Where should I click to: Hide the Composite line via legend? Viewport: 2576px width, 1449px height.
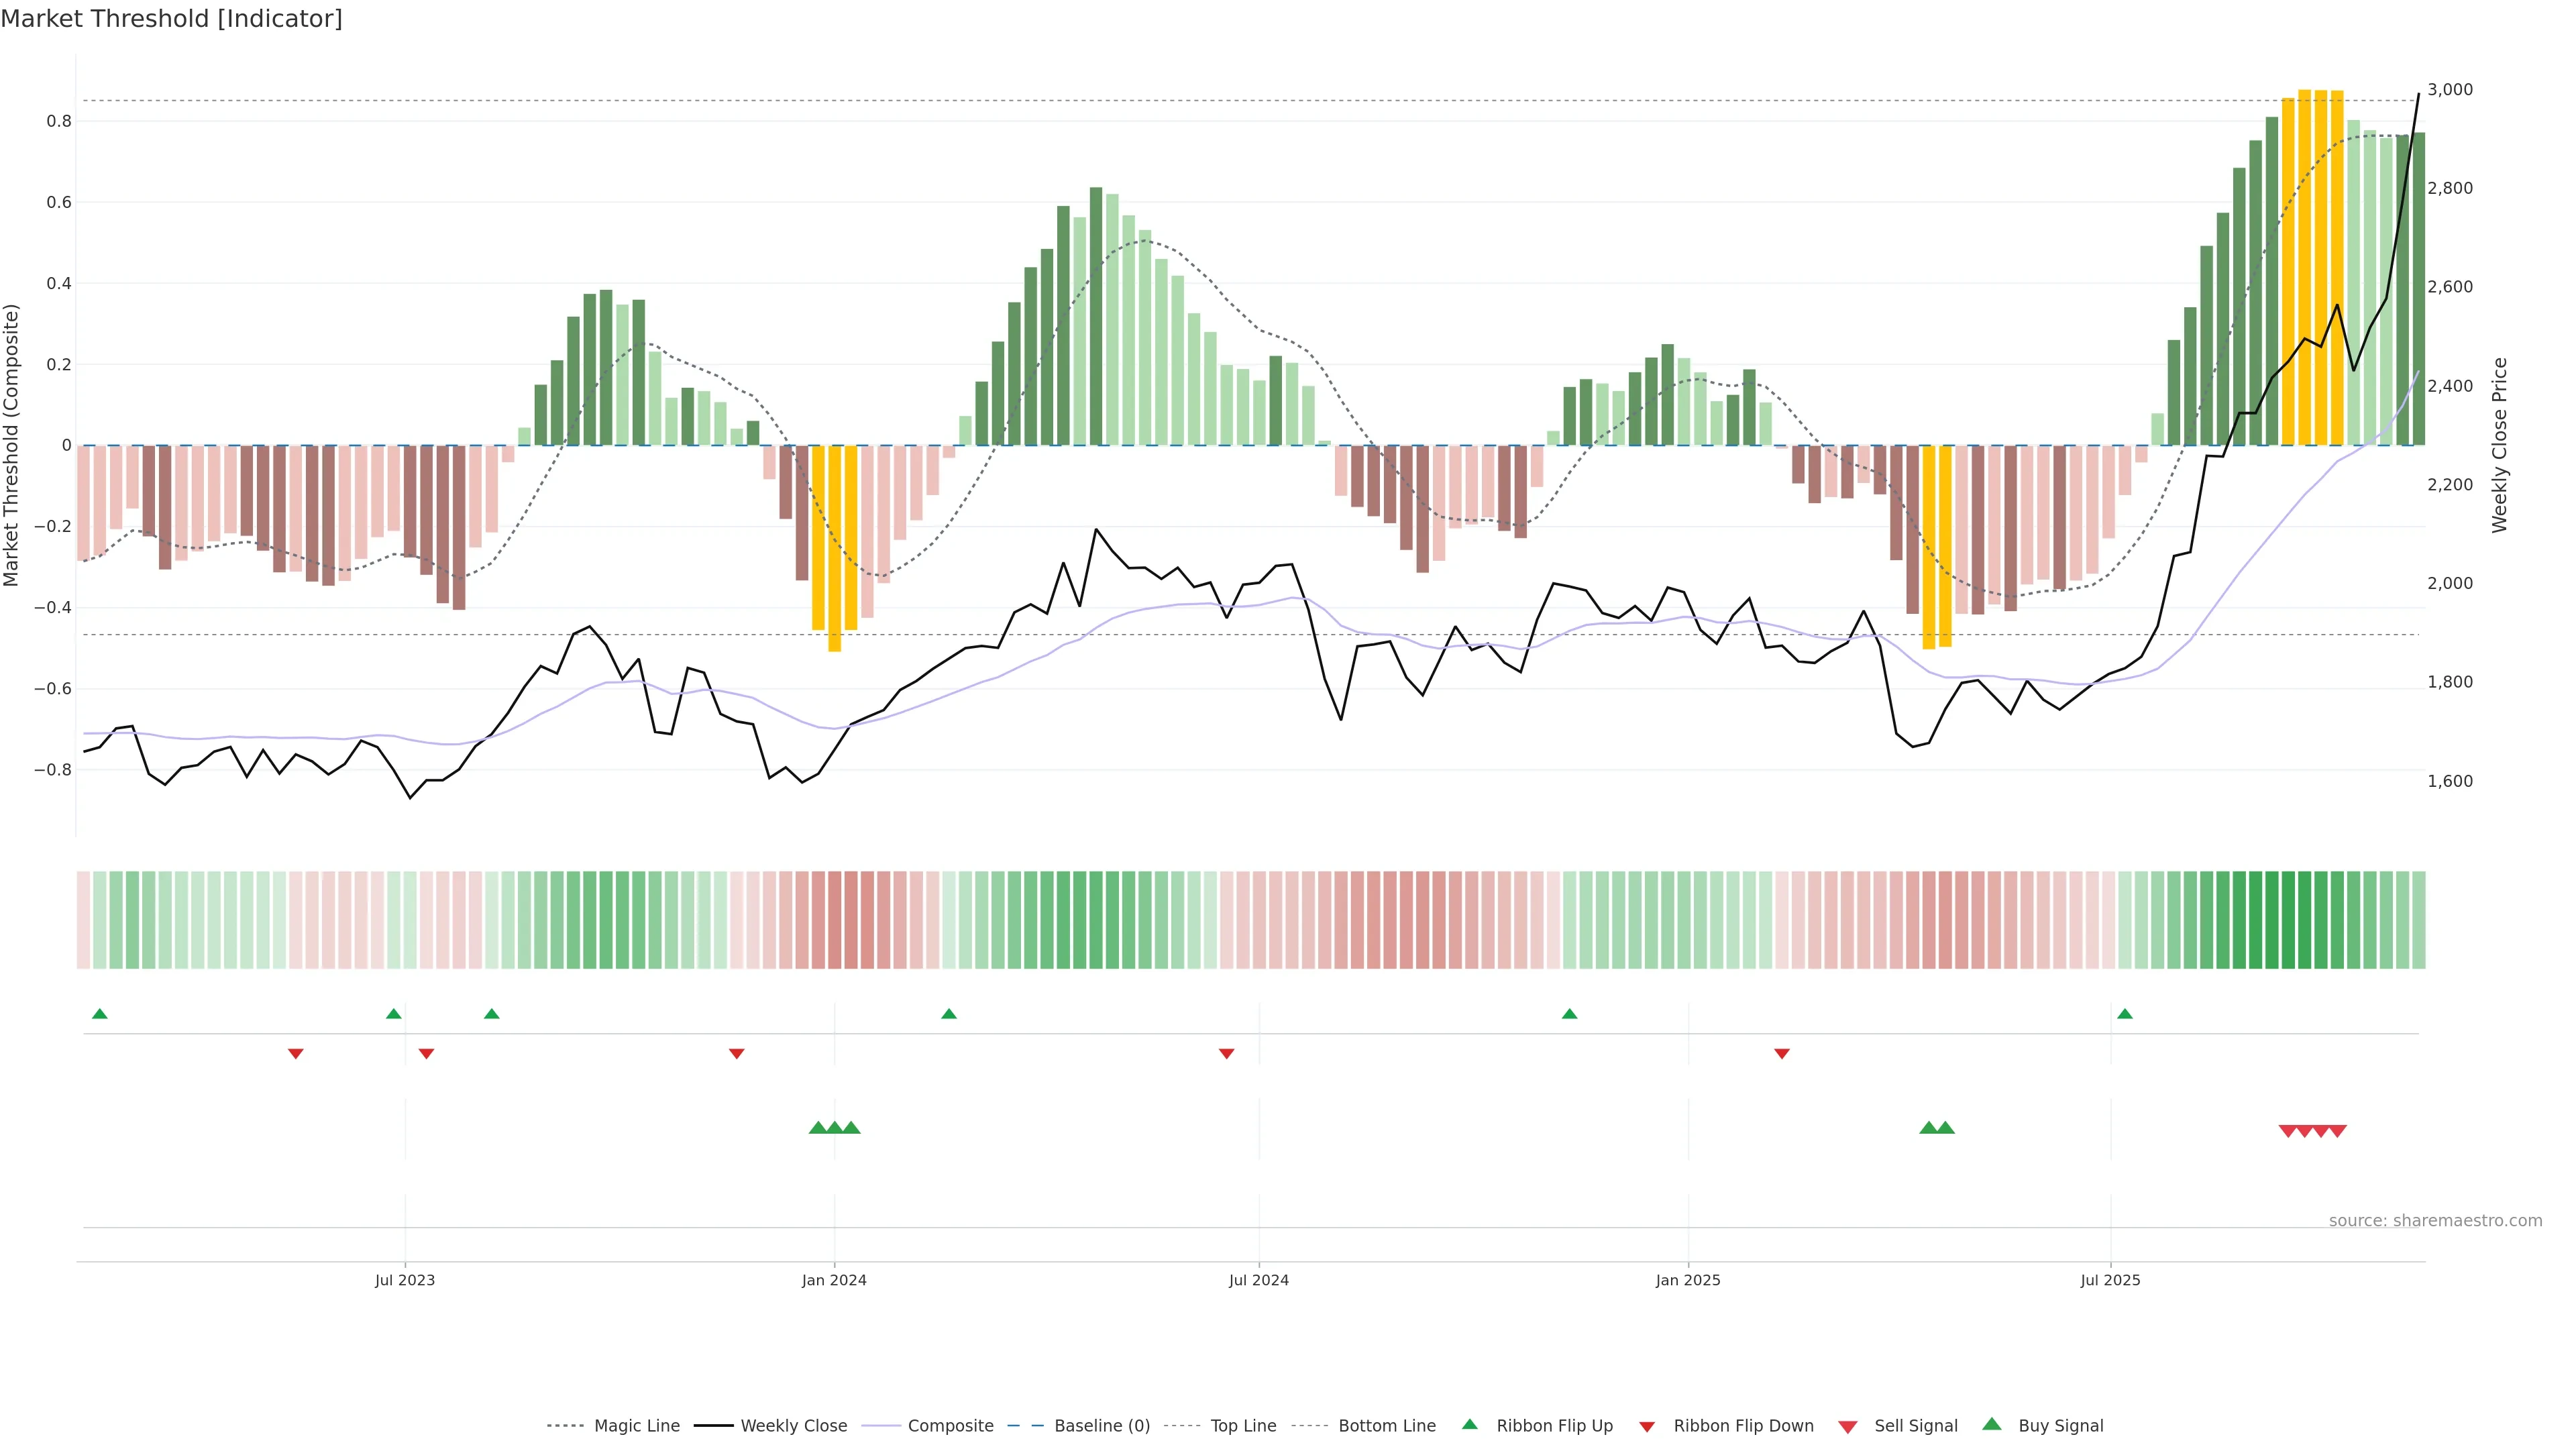(x=950, y=1426)
